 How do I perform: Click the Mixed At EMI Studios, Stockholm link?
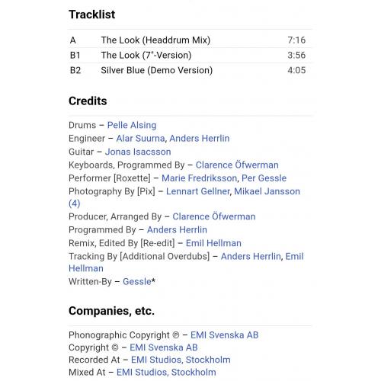pyautogui.click(x=166, y=373)
